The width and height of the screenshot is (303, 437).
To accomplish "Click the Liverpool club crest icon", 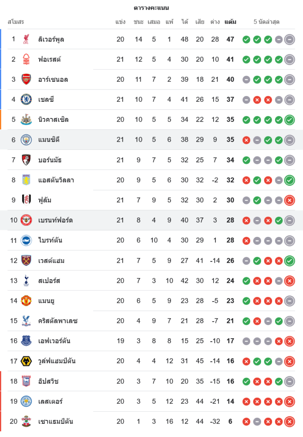I will [x=26, y=39].
